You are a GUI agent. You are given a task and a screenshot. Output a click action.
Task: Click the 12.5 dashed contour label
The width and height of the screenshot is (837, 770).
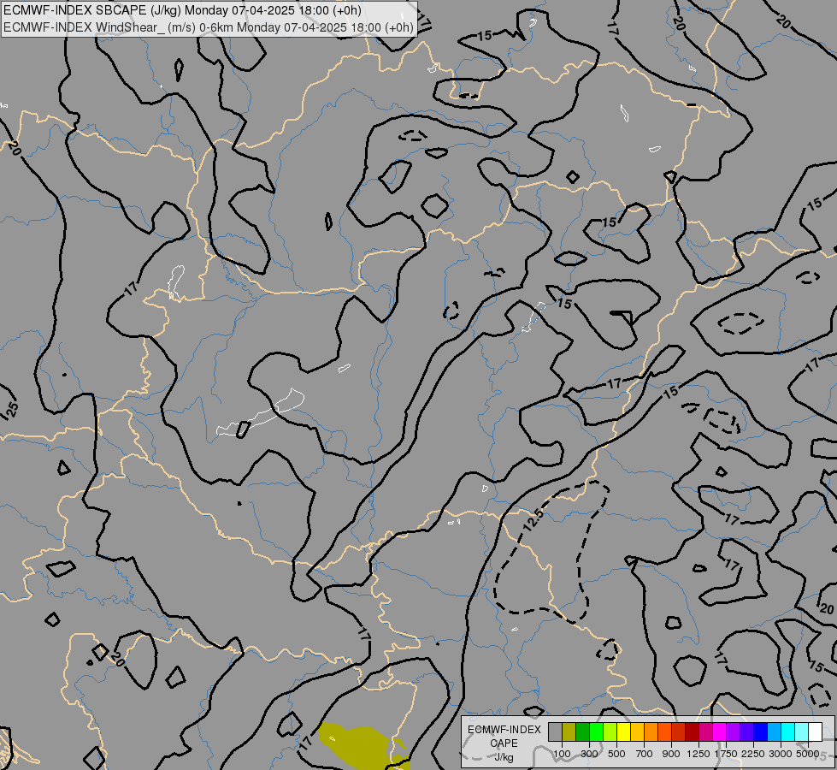pos(533,520)
